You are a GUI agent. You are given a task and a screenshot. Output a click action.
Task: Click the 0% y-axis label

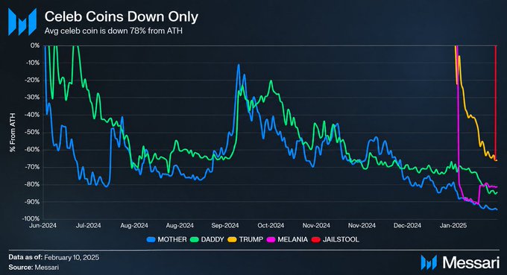click(35, 45)
